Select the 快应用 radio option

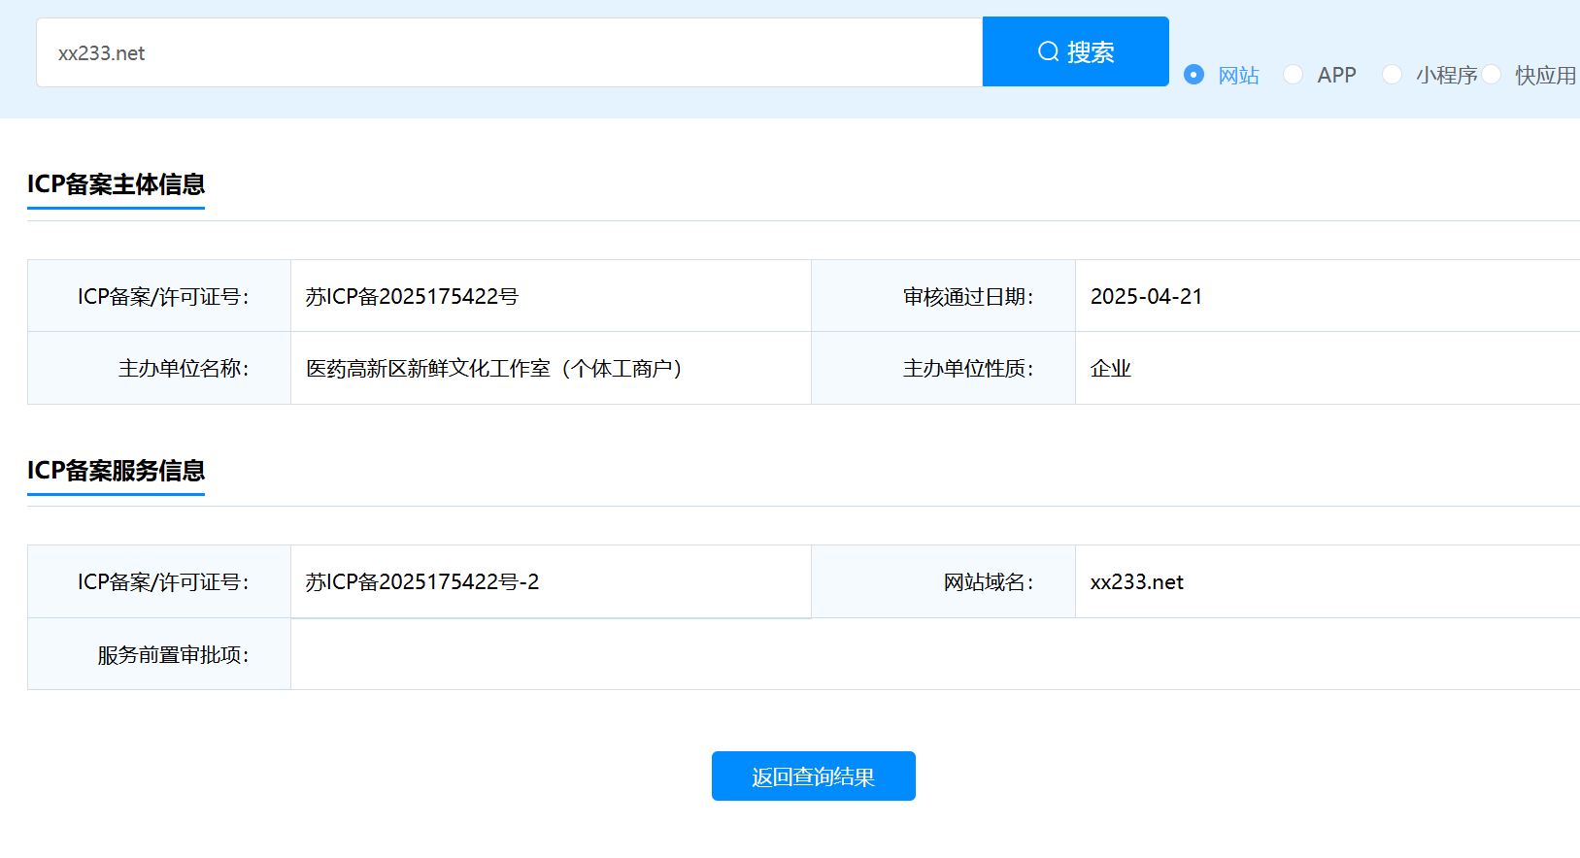[1492, 75]
